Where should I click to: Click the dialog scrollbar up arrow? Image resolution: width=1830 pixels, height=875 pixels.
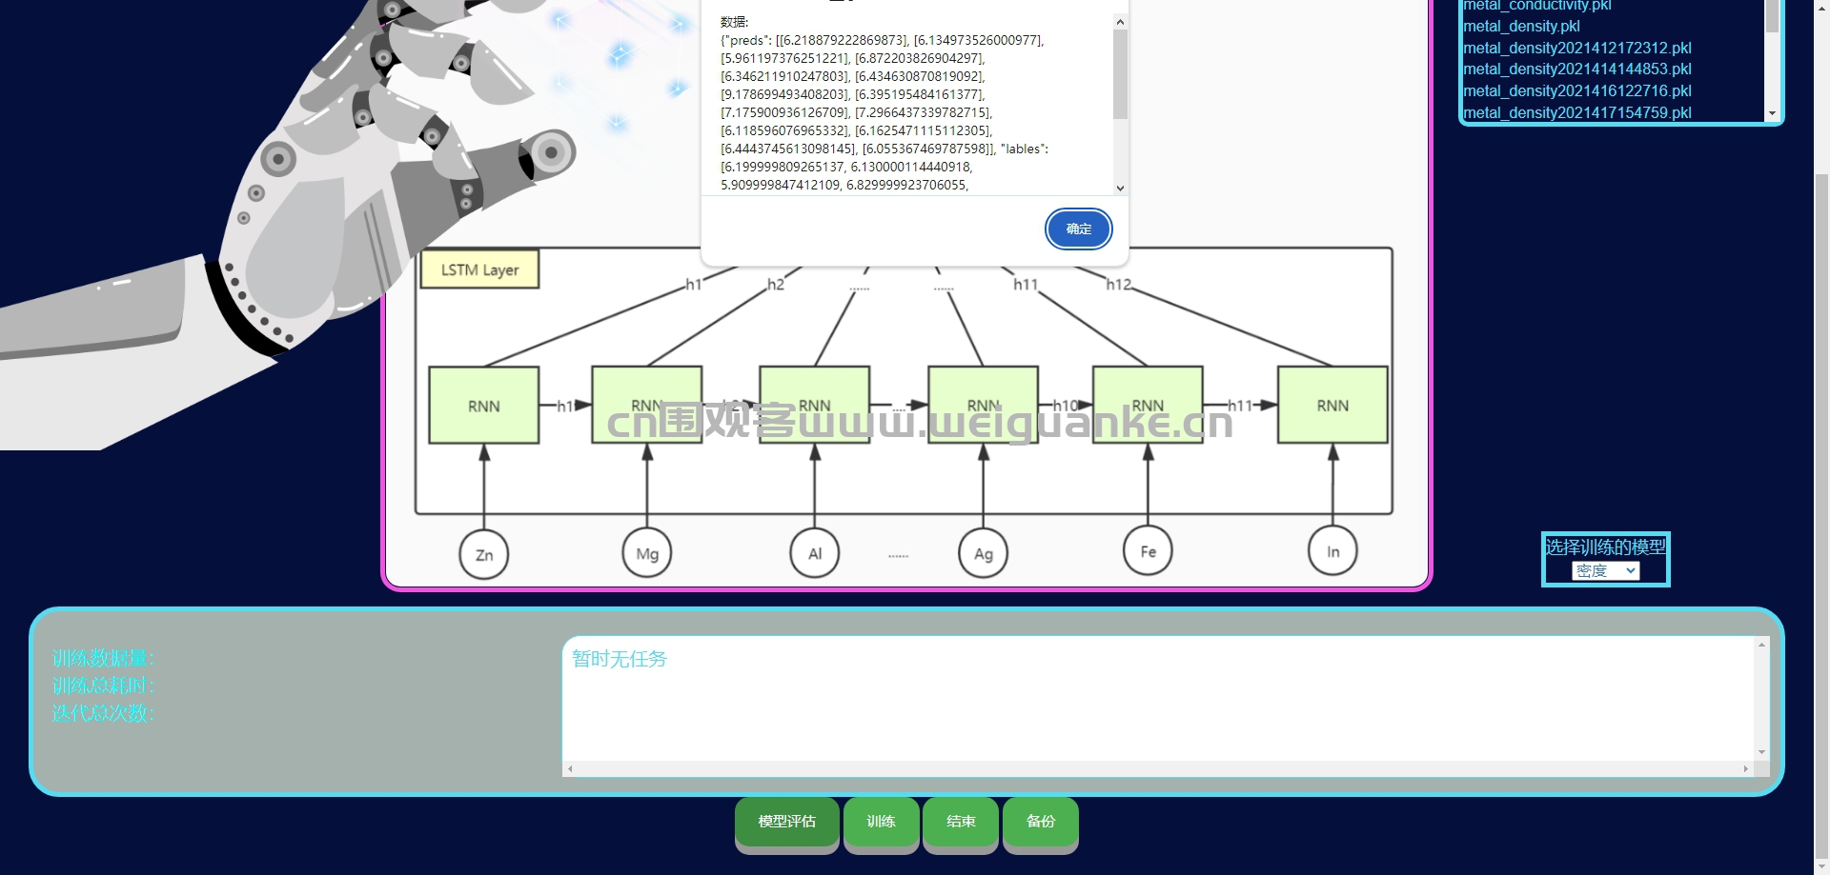tap(1120, 22)
